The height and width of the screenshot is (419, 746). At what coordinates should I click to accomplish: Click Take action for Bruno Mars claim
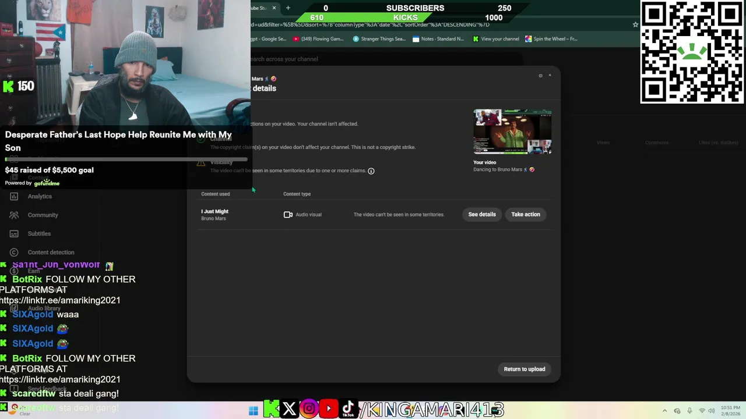pos(526,214)
